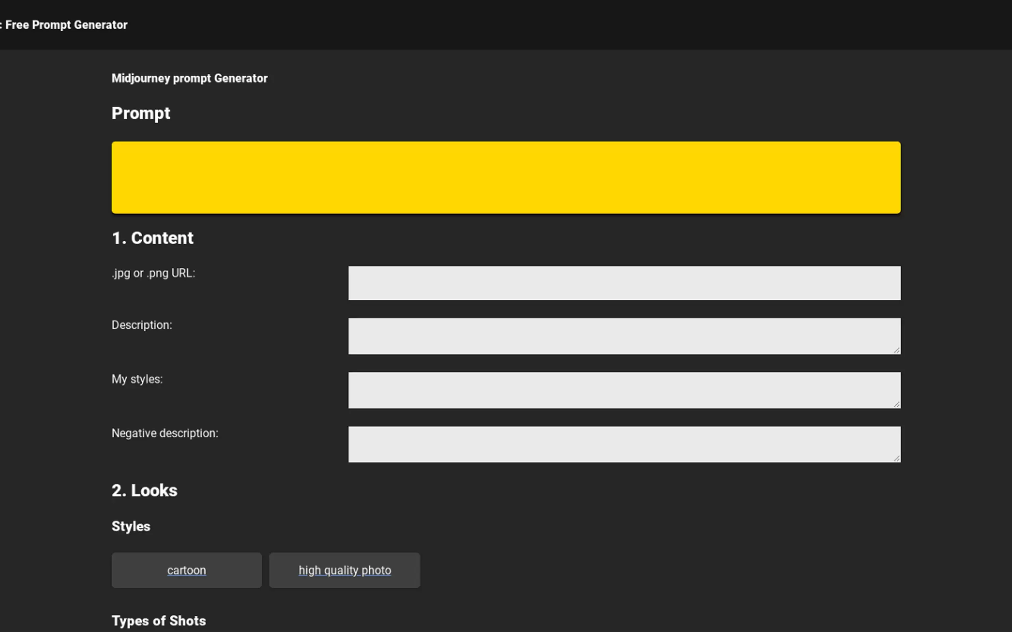
Task: Click the Types of Shots subheading
Action: (x=159, y=621)
